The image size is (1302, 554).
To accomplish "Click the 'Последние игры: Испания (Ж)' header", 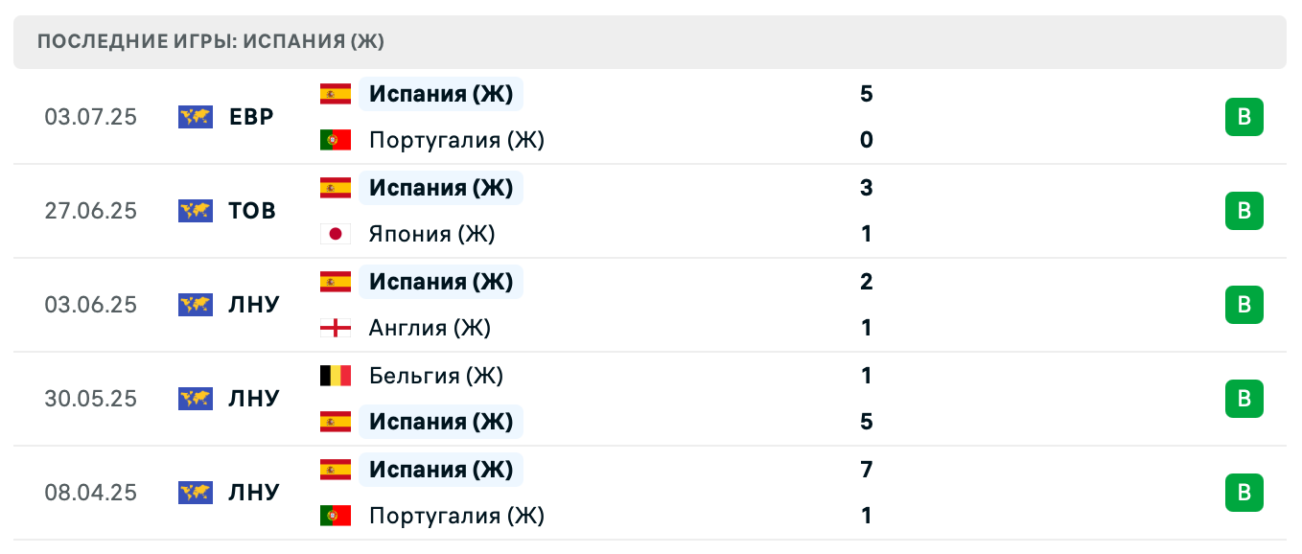I will [x=211, y=42].
